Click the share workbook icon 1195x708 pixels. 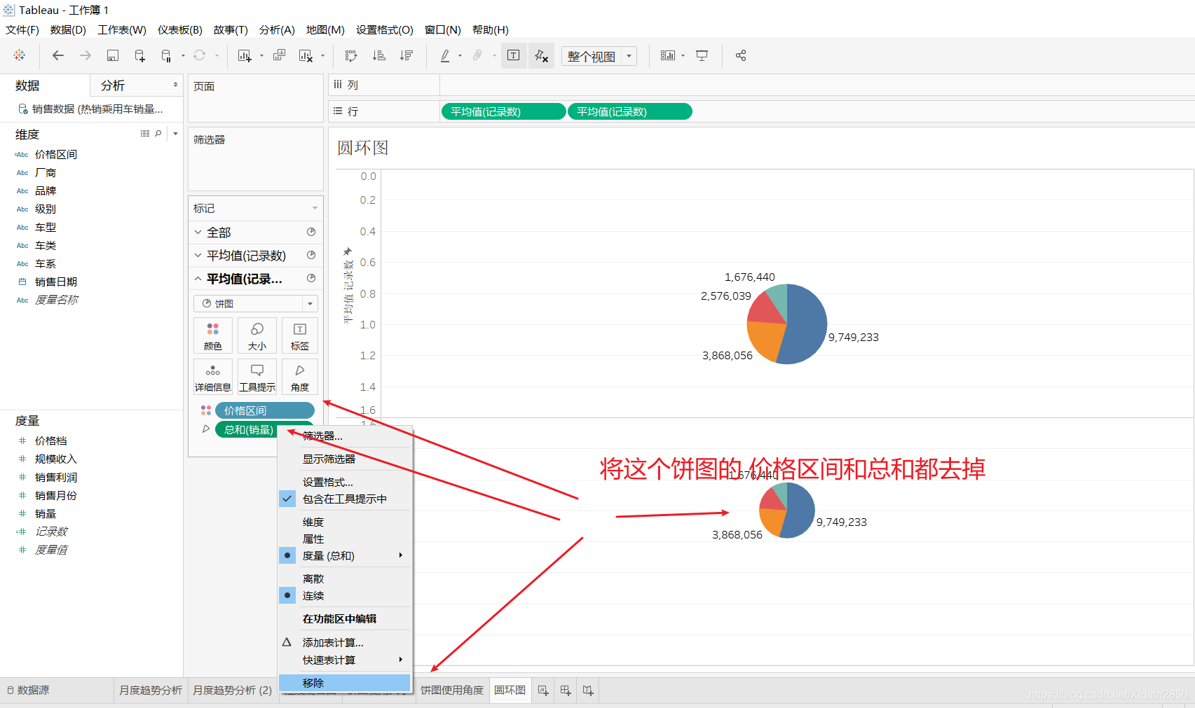point(741,55)
